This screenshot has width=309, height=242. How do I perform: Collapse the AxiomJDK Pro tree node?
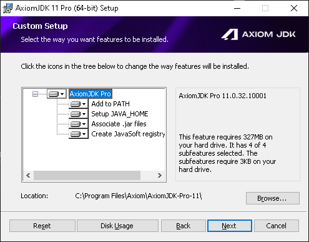35,94
